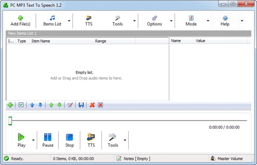The height and width of the screenshot is (165, 257).
Task: Click the blue up arrow icon
Action: click(32, 105)
